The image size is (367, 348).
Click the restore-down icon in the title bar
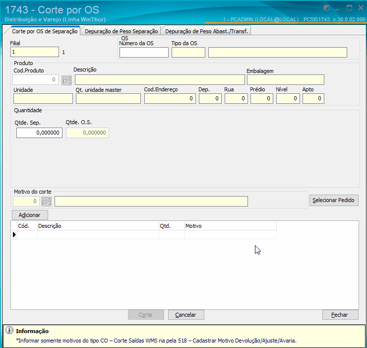[x=326, y=8]
